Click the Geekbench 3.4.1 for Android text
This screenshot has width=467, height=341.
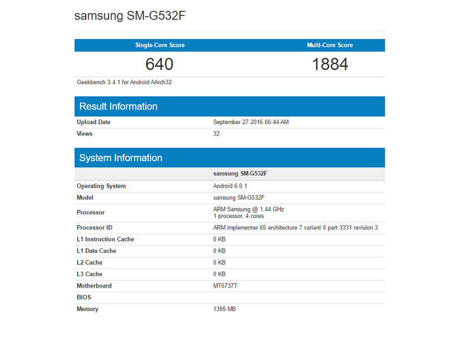(x=124, y=82)
